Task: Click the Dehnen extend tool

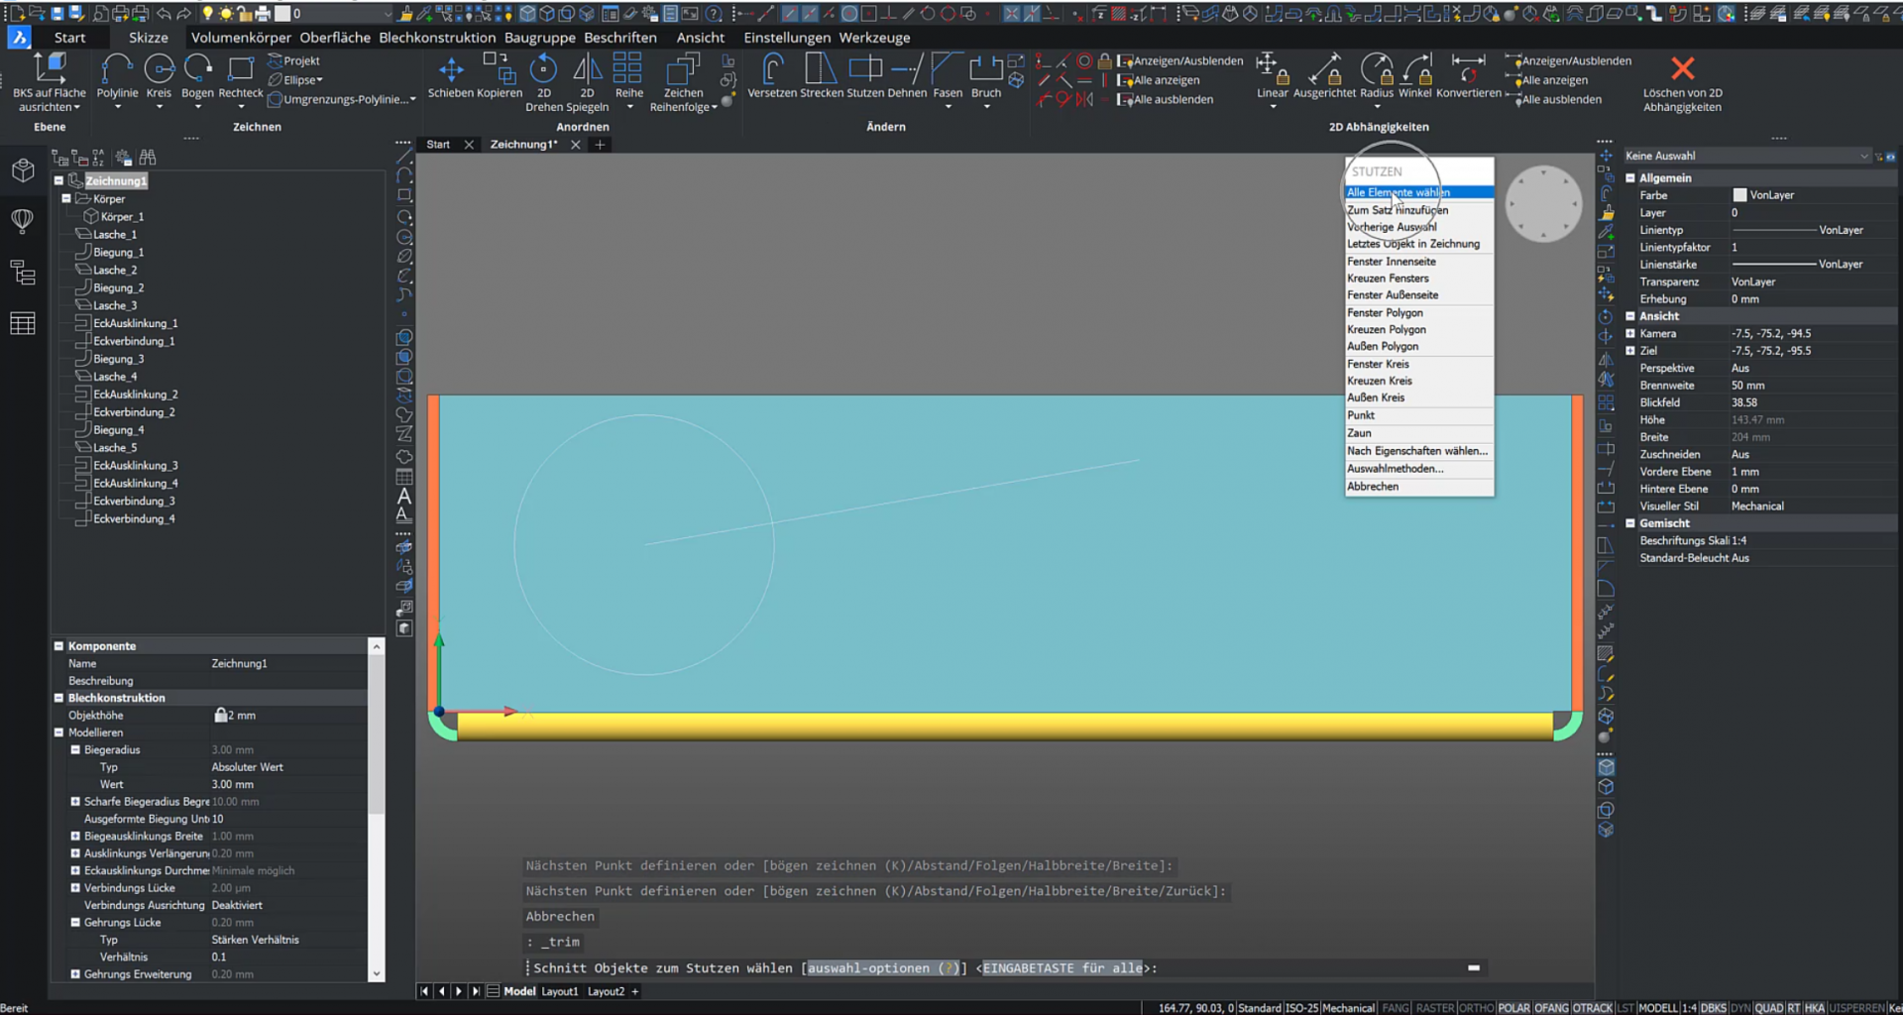Action: click(x=907, y=77)
